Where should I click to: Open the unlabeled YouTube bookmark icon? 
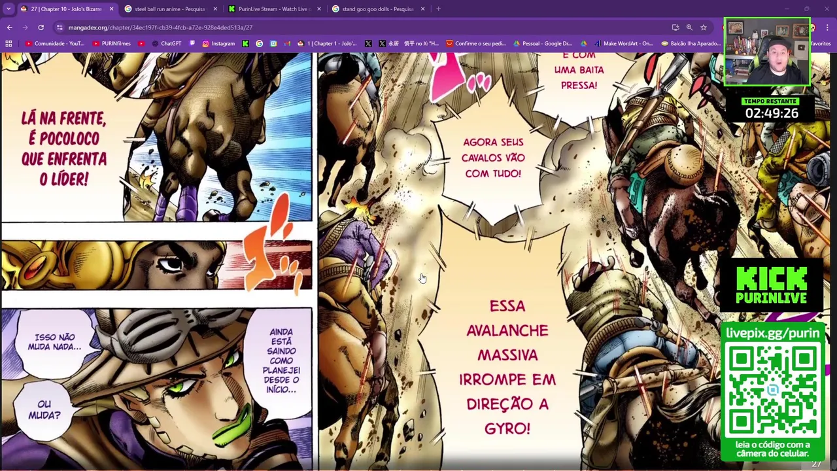tap(141, 44)
